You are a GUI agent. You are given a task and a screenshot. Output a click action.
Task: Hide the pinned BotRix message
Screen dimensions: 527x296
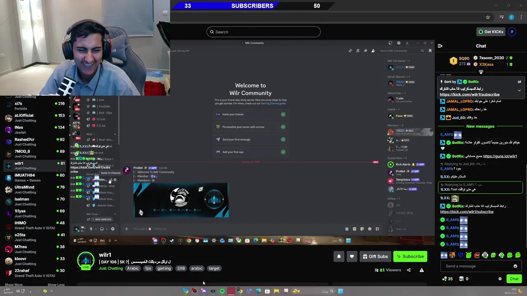coord(519,82)
